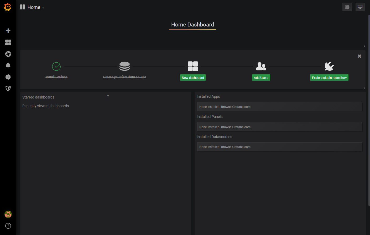The width and height of the screenshot is (370, 235).
Task: Click the Grafana logo in the sidebar
Action: coord(8,7)
